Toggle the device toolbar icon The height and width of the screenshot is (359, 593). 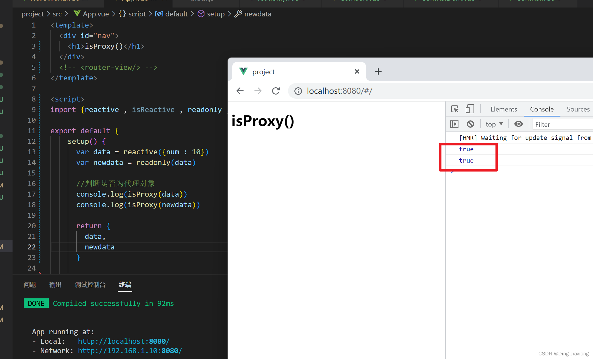[x=470, y=109]
